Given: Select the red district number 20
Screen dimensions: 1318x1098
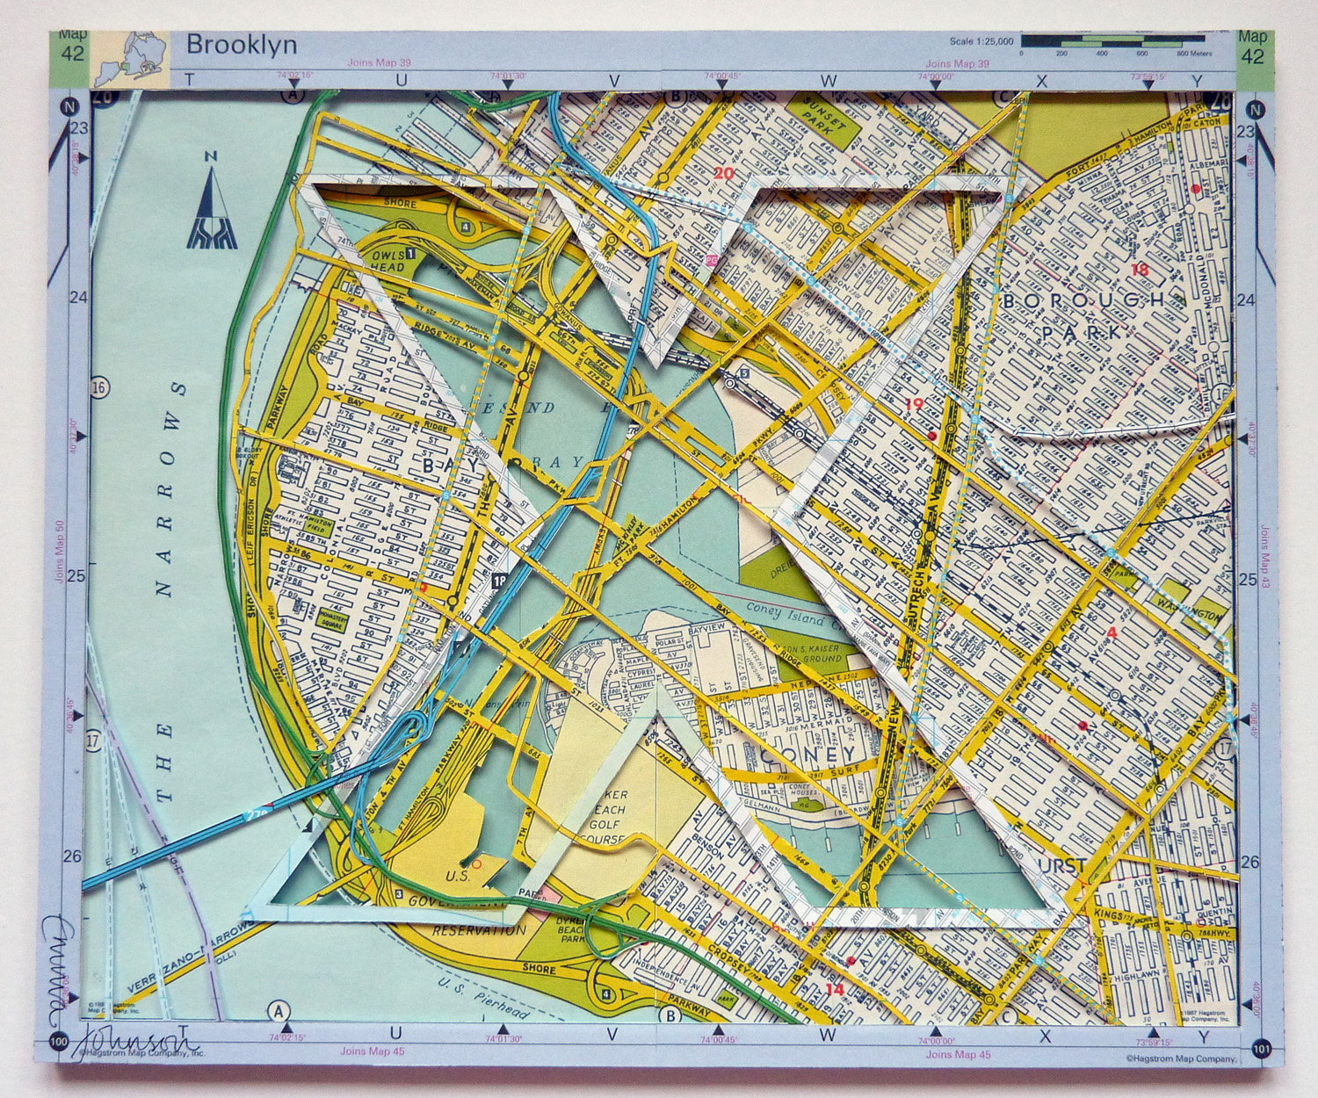Looking at the screenshot, I should tap(724, 173).
